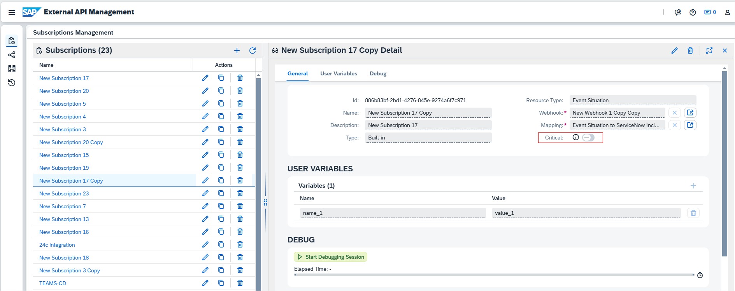Refresh the subscriptions list
Viewport: 735px width, 291px height.
tap(253, 51)
